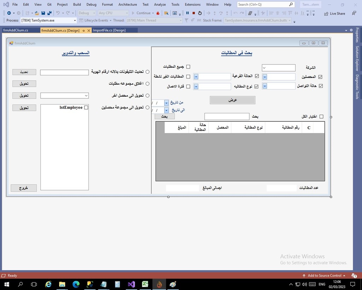Click the Save All icon
The image size is (362, 290).
click(49, 13)
